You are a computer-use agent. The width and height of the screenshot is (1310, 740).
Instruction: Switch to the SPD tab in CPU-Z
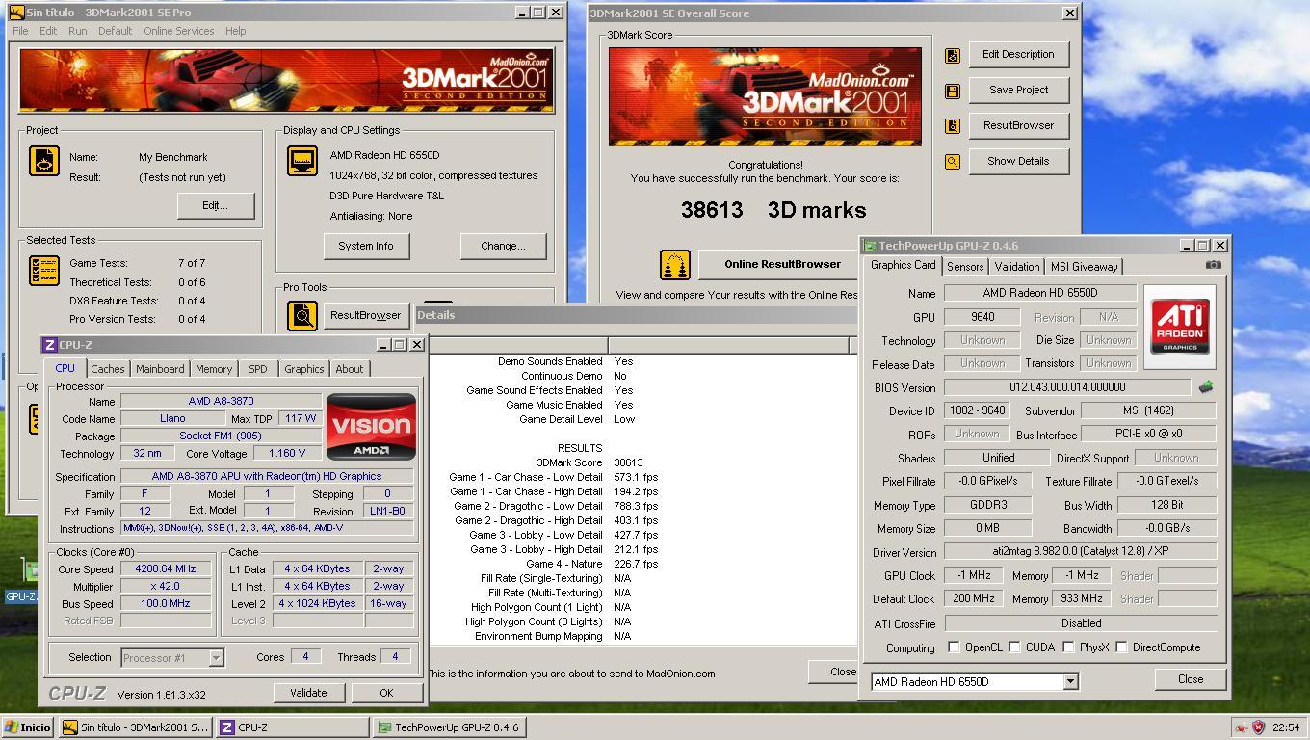(x=257, y=369)
